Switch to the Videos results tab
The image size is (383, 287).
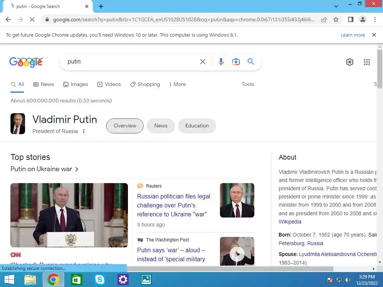pyautogui.click(x=109, y=84)
